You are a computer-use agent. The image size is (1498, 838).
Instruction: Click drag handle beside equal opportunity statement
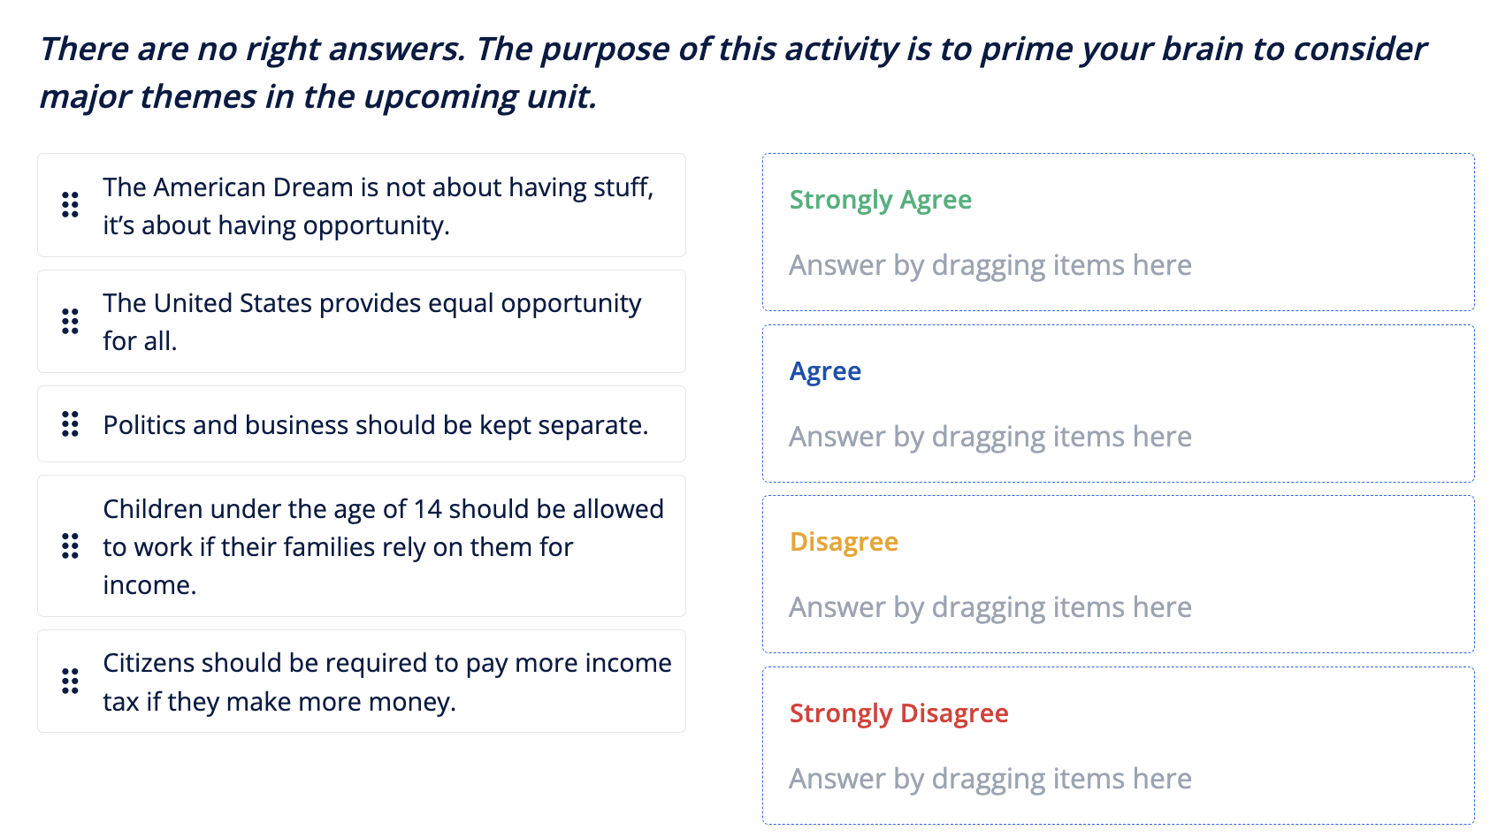click(x=70, y=321)
